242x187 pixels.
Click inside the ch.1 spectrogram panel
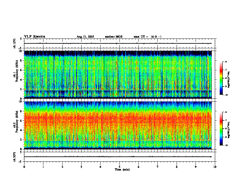(x=118, y=75)
